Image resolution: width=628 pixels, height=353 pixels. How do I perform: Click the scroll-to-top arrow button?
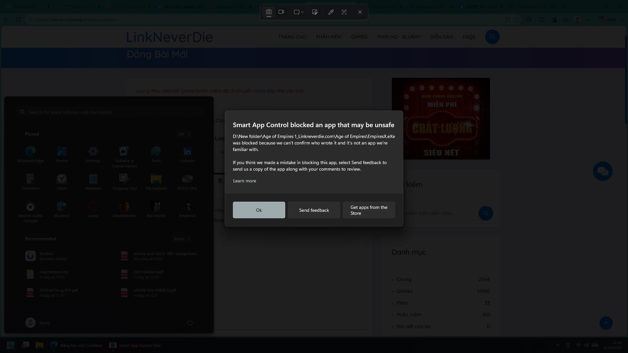click(606, 323)
